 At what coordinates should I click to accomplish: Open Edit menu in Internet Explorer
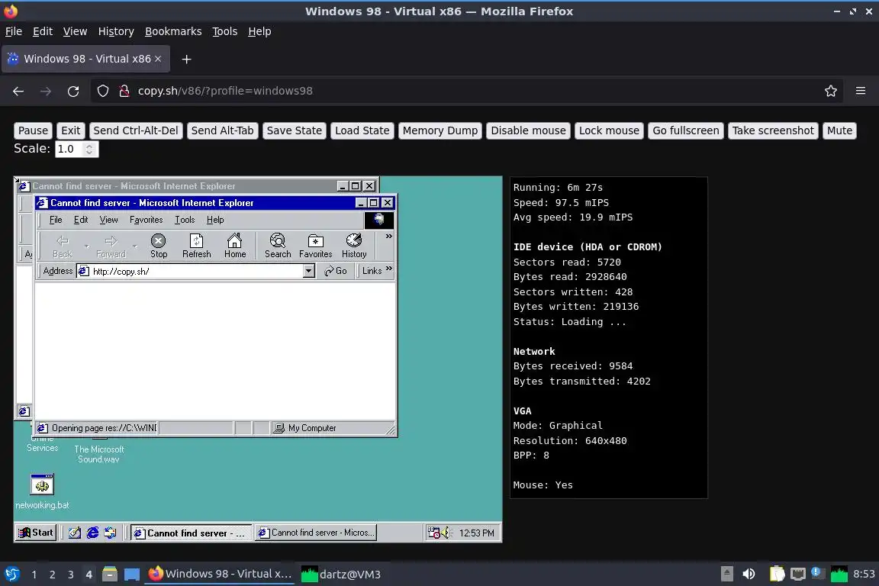[81, 220]
